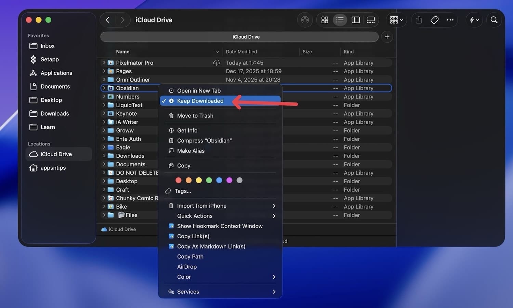Apply the green tag color swatch
513x308 pixels.
click(x=209, y=180)
